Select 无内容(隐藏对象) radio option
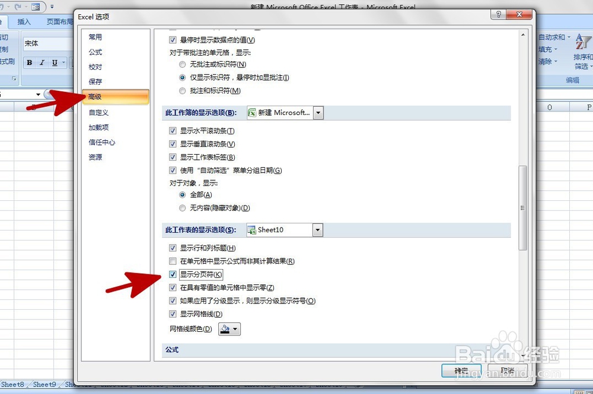 pyautogui.click(x=182, y=208)
